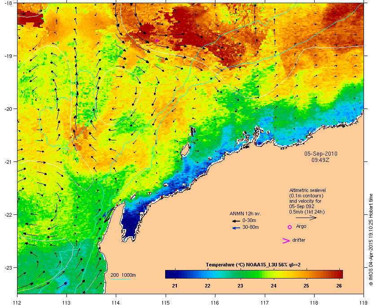Click the magenta Argo circle in the legend
This screenshot has width=377, height=305.
click(290, 227)
